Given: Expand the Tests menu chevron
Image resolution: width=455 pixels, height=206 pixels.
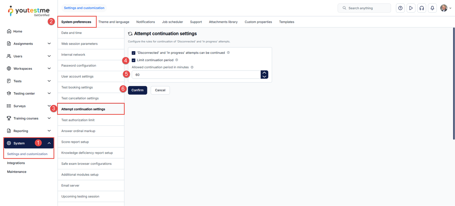Looking at the screenshot, I should 49,81.
